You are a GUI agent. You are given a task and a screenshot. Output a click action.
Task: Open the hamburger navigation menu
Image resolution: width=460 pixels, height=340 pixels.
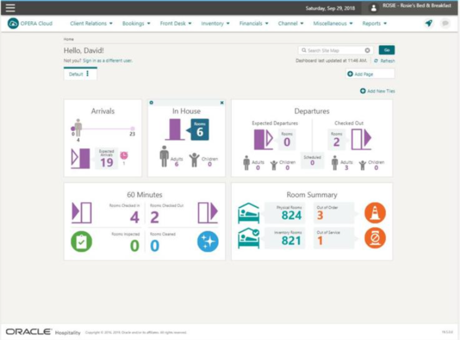point(10,8)
